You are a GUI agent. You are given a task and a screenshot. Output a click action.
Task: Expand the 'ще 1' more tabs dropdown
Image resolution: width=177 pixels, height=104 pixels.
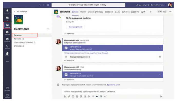144,12
